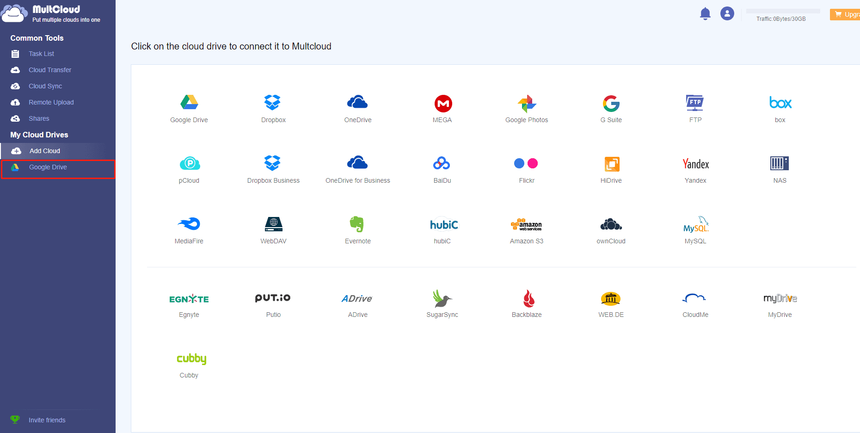Add an FTP connection icon
This screenshot has width=860, height=433.
[695, 103]
